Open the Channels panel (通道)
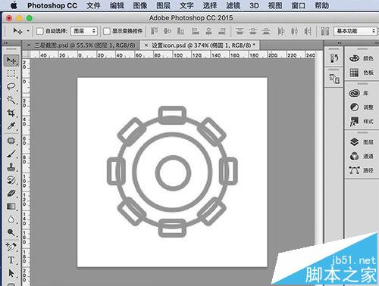This screenshot has width=379, height=286. [362, 156]
